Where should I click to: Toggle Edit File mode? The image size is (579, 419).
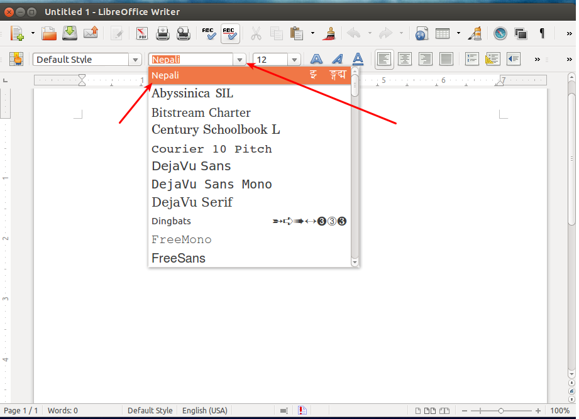coord(117,33)
